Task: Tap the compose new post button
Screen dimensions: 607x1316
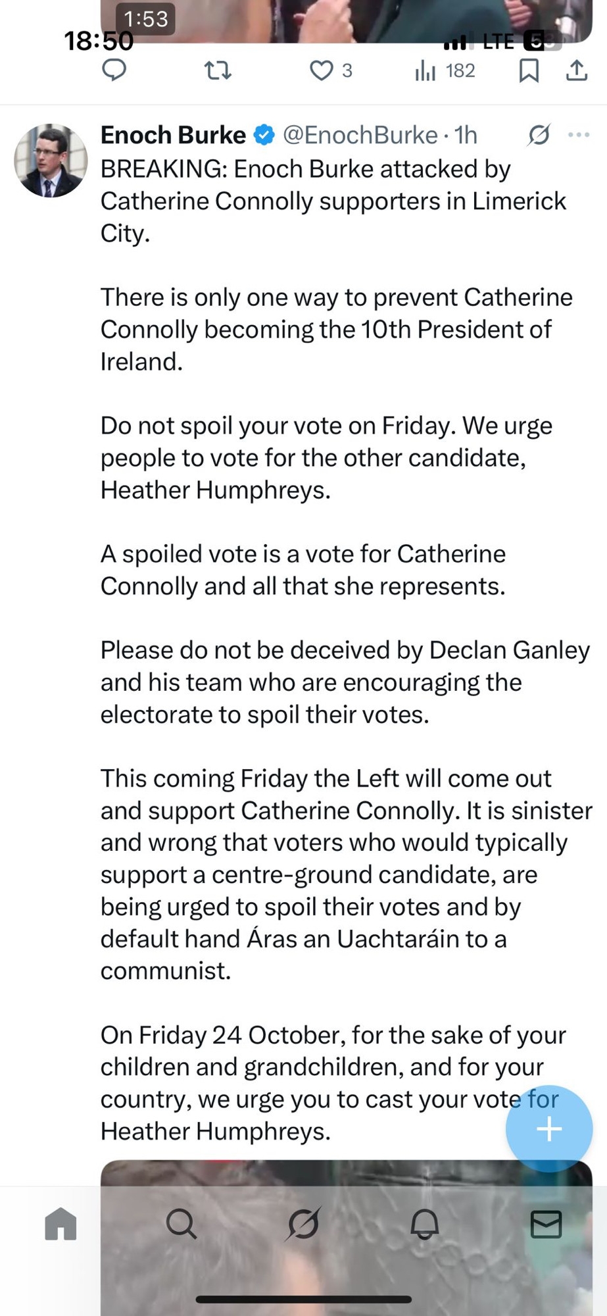Action: click(548, 1129)
